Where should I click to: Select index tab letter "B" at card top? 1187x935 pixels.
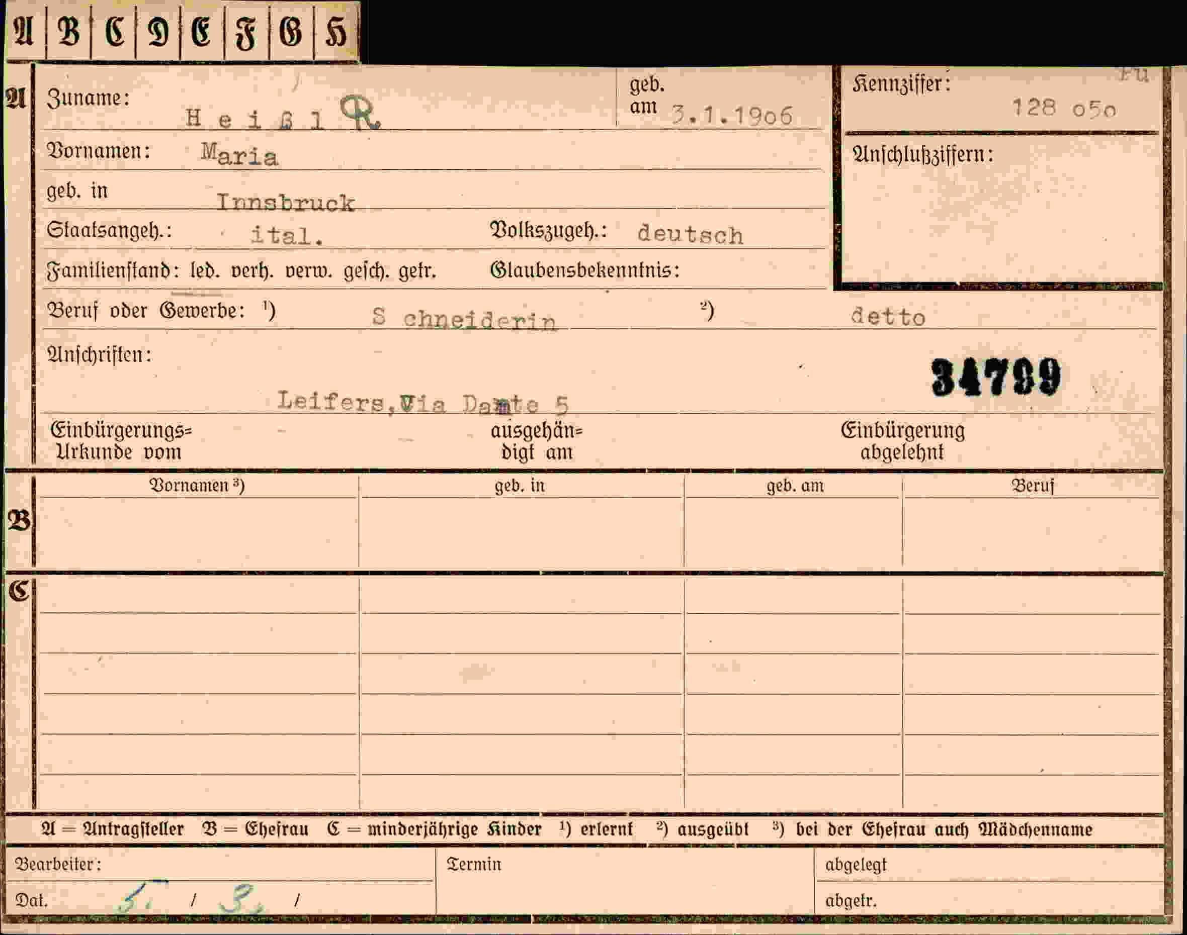click(x=69, y=30)
